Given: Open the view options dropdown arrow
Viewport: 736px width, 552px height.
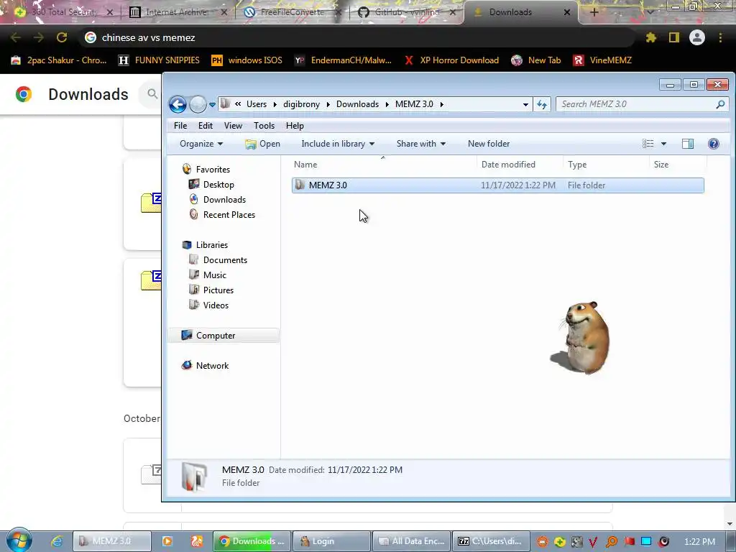Looking at the screenshot, I should [663, 144].
